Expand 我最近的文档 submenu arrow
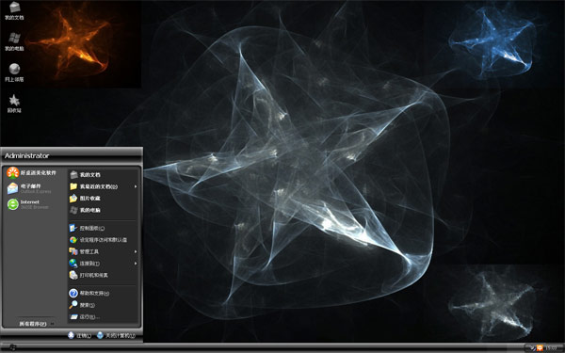565x353 pixels. tap(136, 186)
